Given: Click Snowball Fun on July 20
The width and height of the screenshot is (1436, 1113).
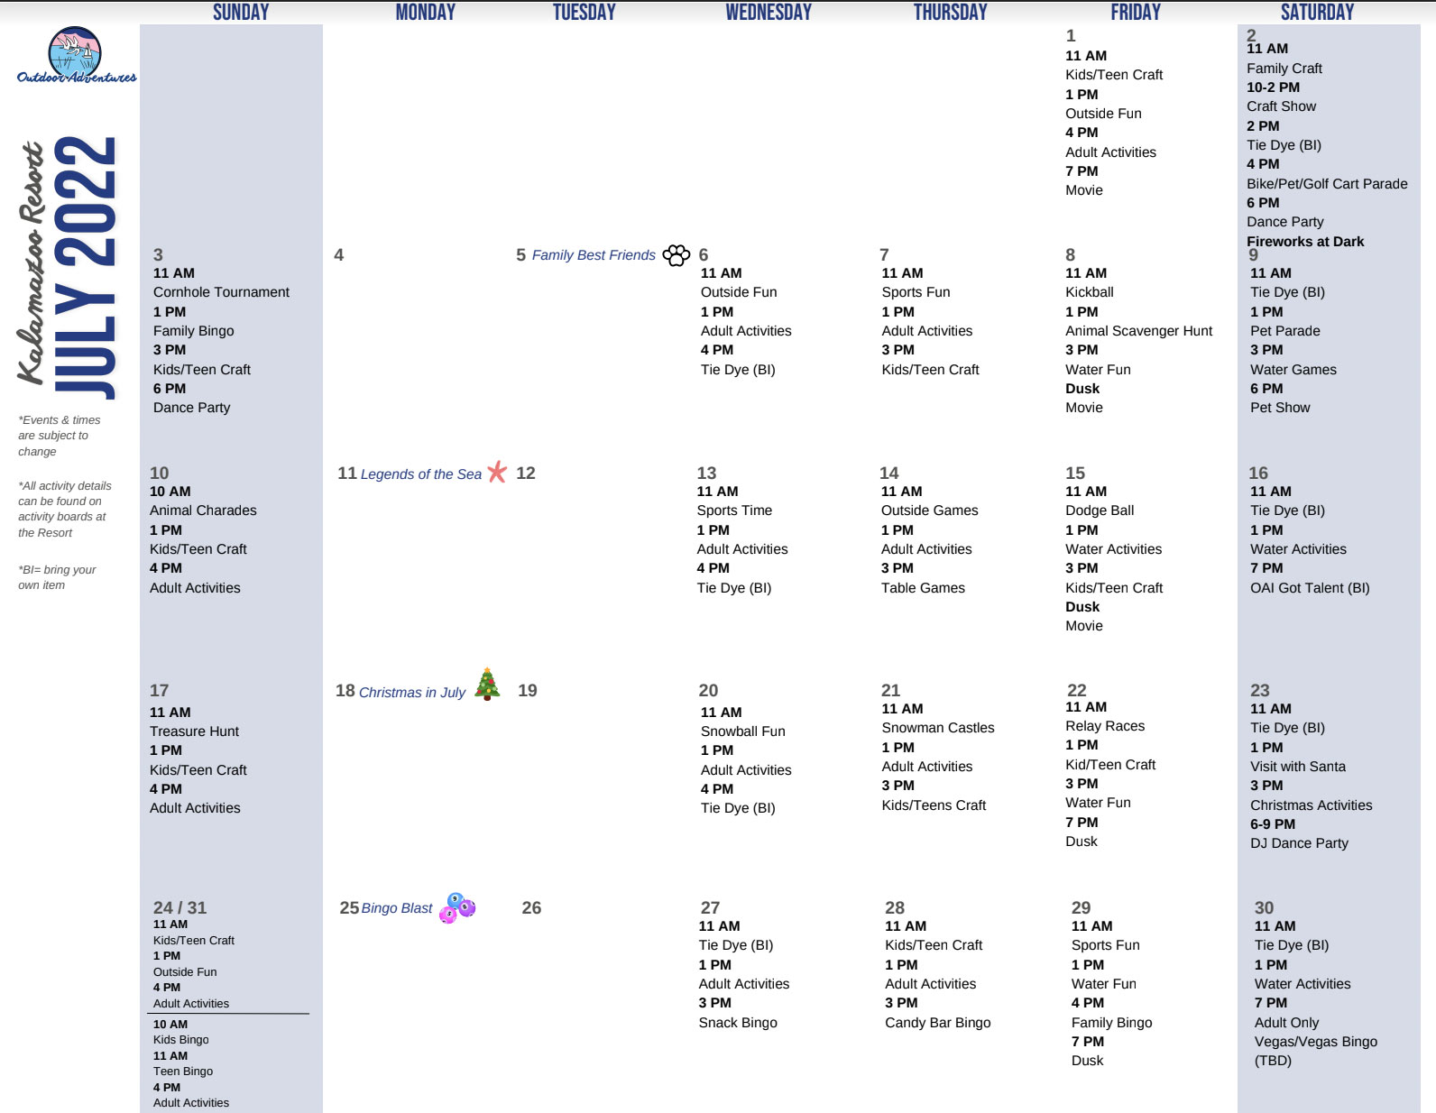Looking at the screenshot, I should click(x=742, y=731).
